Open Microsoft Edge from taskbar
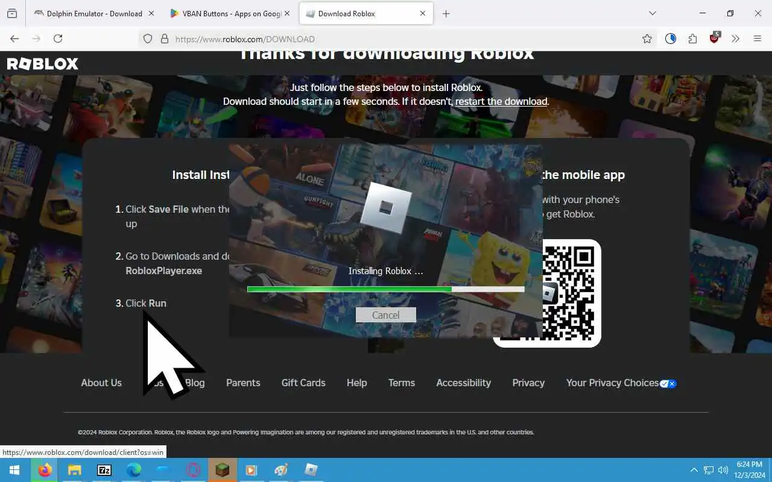The height and width of the screenshot is (482, 772). [134, 470]
